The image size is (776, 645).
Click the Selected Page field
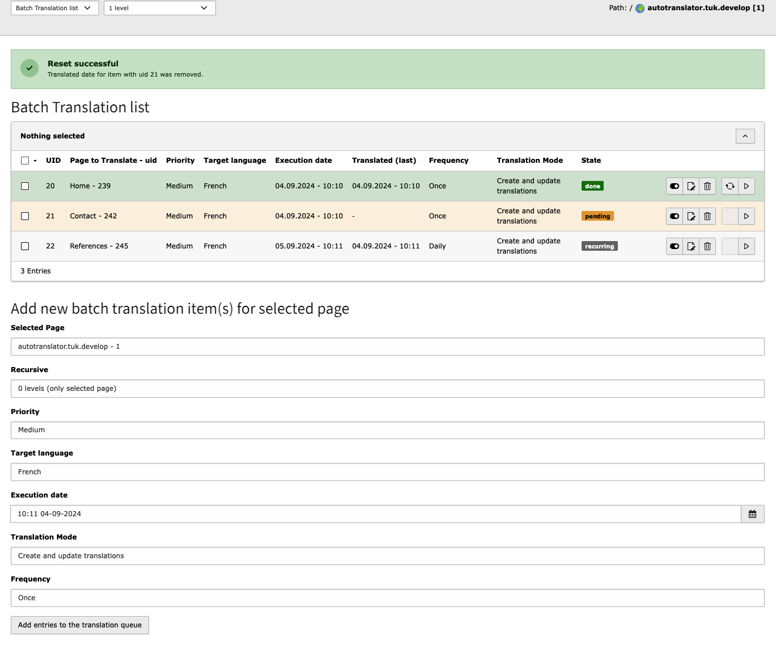coord(388,347)
